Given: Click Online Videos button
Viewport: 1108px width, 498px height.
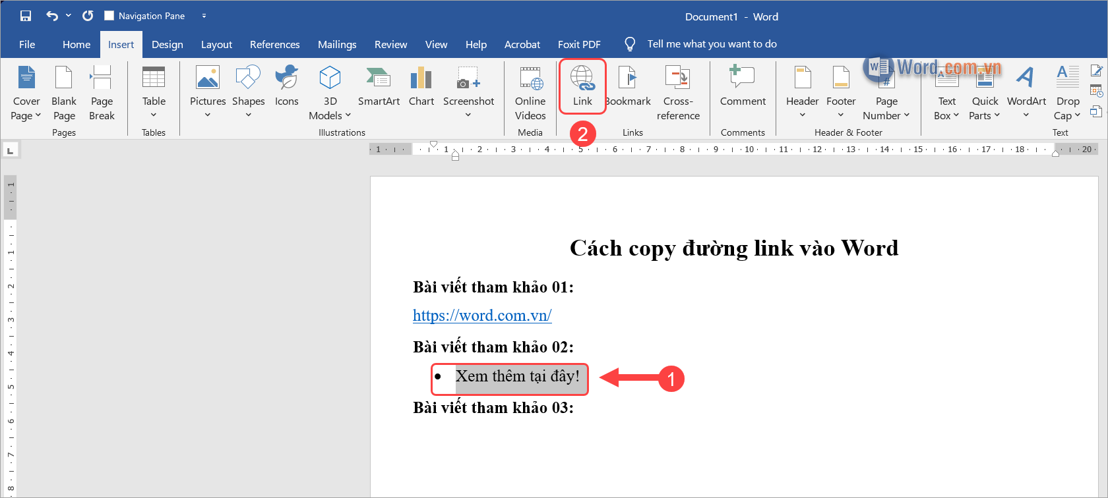Looking at the screenshot, I should [x=530, y=94].
